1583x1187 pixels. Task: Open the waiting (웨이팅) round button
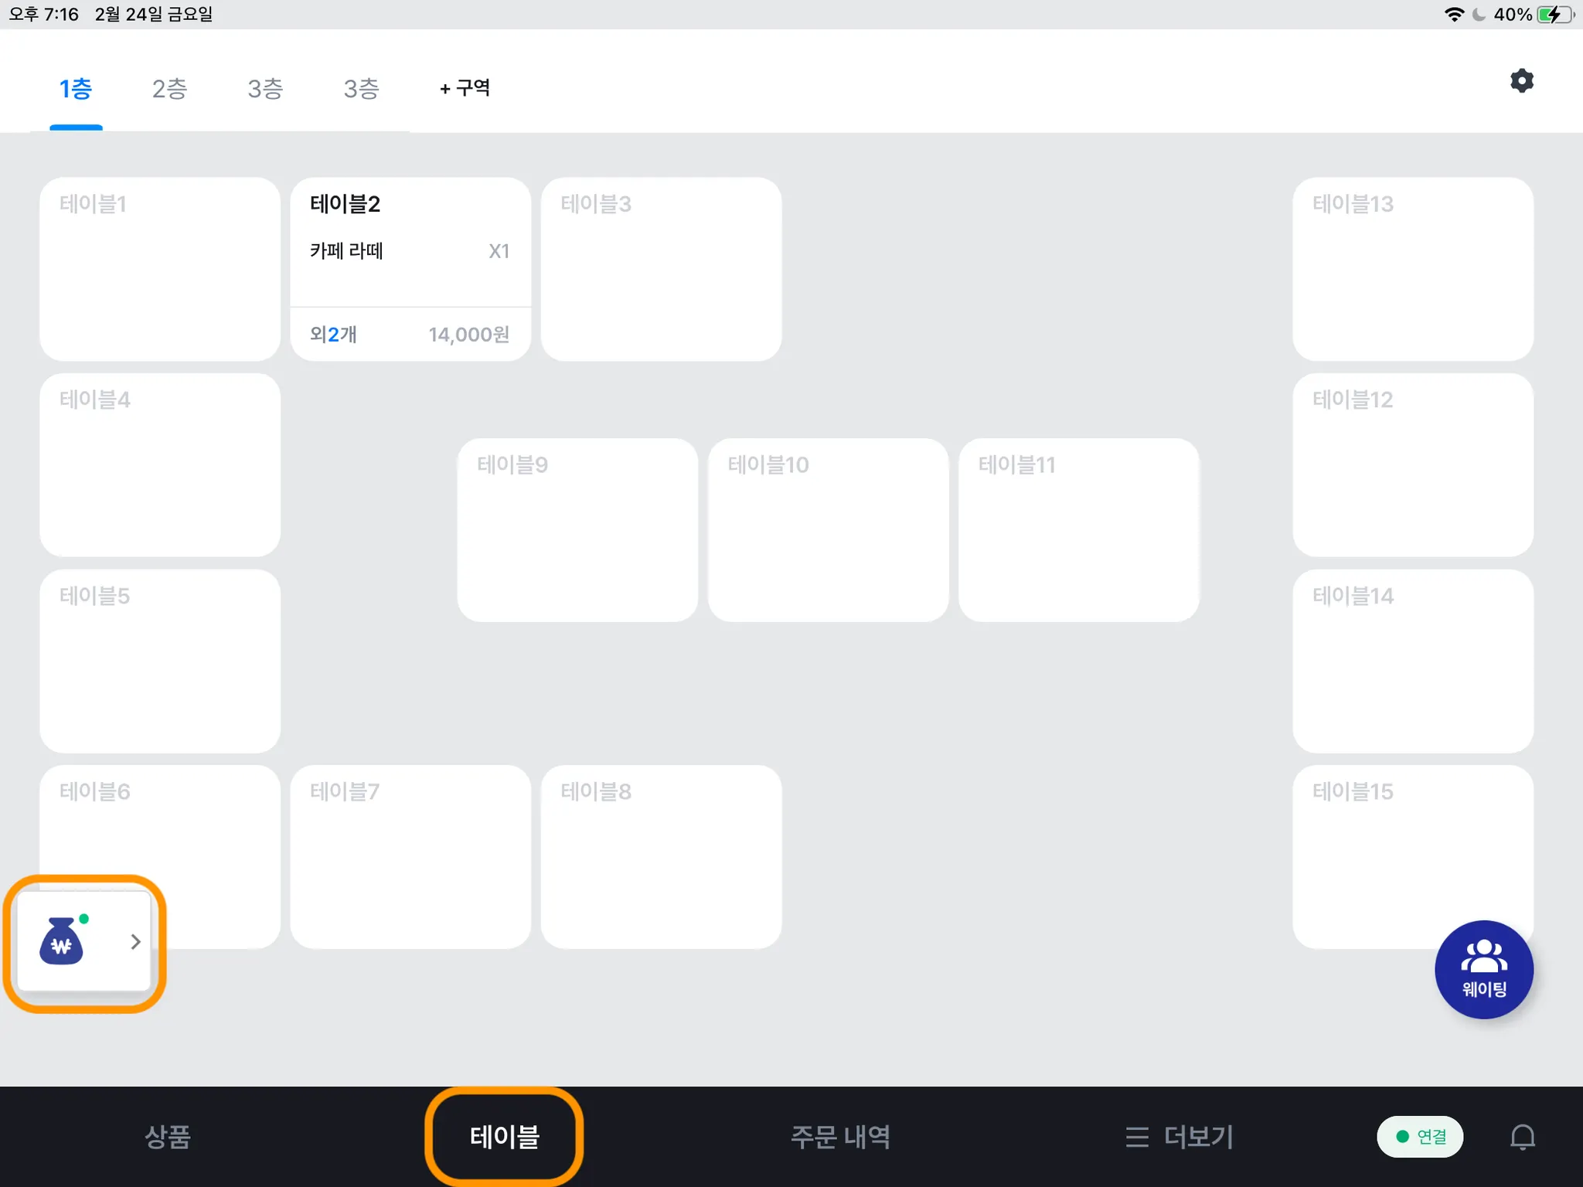[x=1483, y=969]
